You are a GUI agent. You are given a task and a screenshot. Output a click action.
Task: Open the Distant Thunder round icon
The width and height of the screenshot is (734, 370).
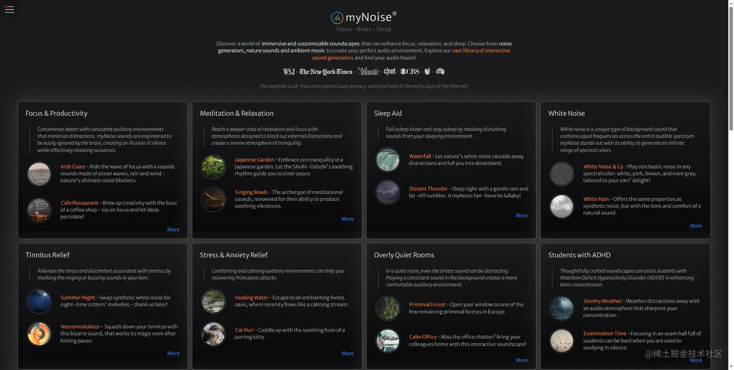[x=388, y=193]
